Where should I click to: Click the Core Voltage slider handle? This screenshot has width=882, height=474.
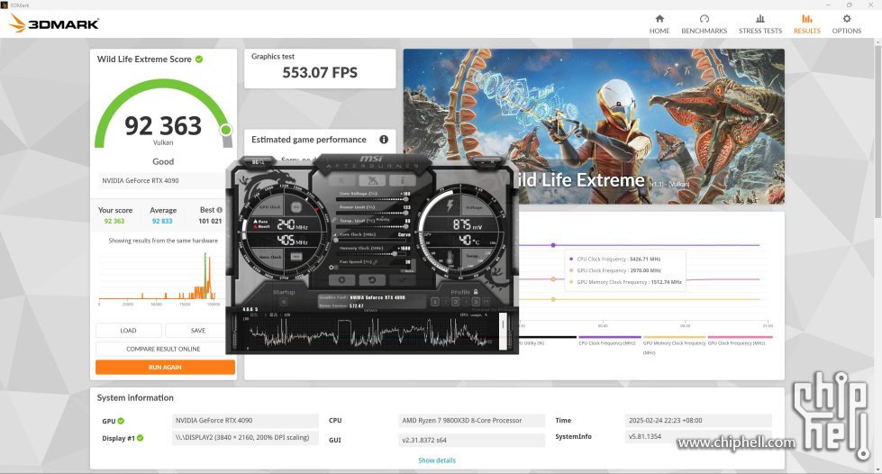pos(406,199)
